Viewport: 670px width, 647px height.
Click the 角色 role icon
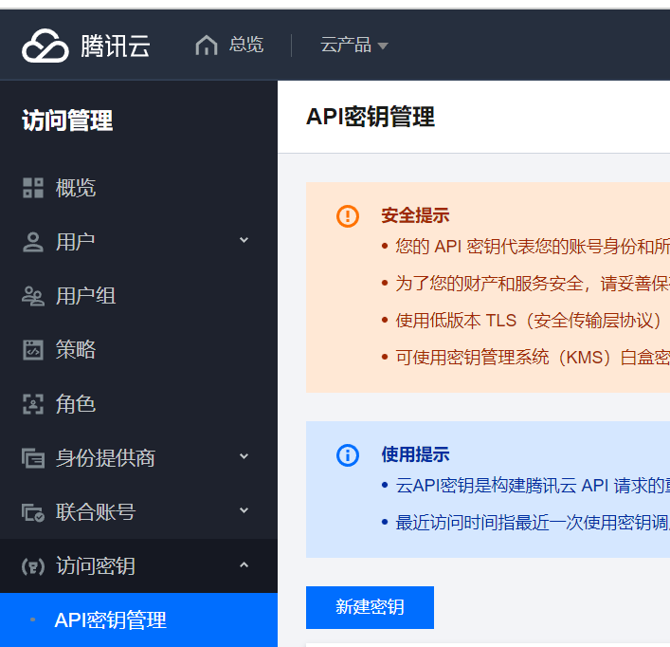click(33, 404)
